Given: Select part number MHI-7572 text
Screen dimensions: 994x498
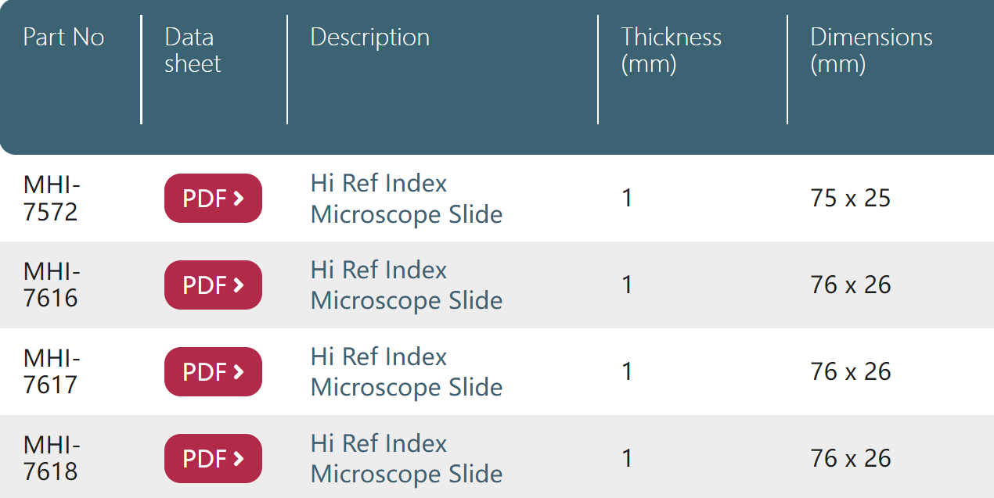Looking at the screenshot, I should tap(52, 199).
